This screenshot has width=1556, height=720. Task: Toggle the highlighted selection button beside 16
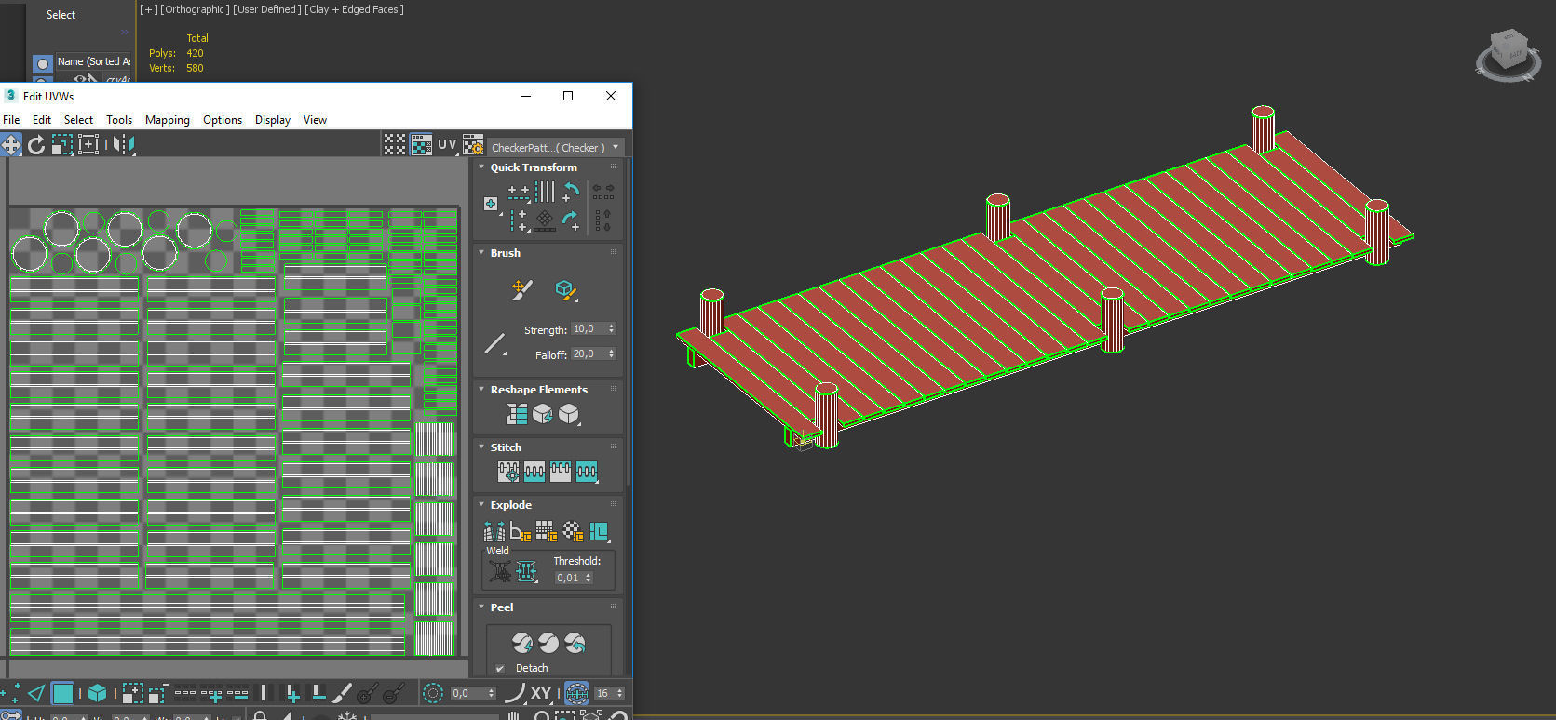[x=576, y=693]
